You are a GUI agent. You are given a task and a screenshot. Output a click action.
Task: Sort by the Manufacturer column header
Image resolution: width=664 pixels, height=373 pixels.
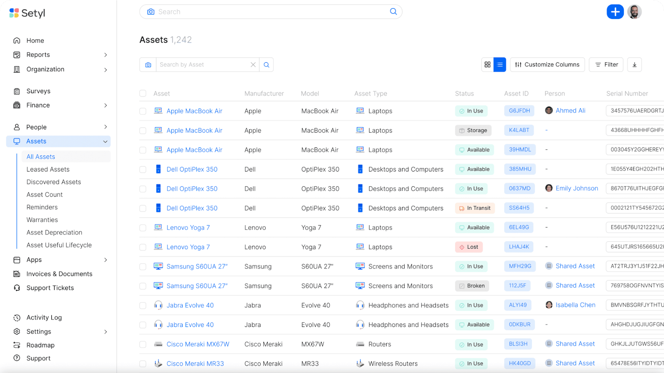coord(264,94)
